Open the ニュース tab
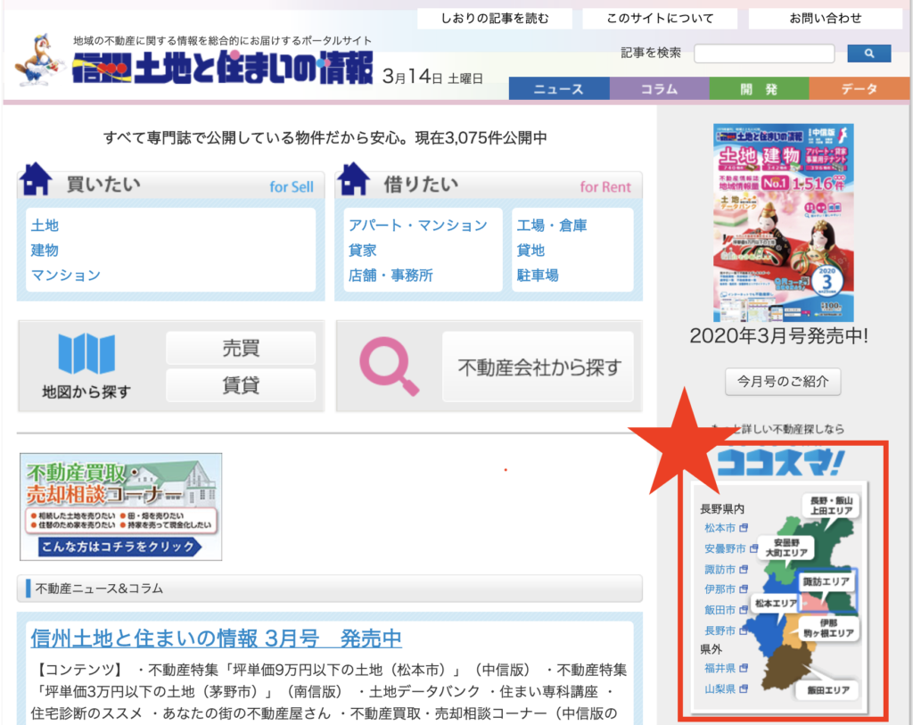This screenshot has height=725, width=913. click(x=559, y=89)
